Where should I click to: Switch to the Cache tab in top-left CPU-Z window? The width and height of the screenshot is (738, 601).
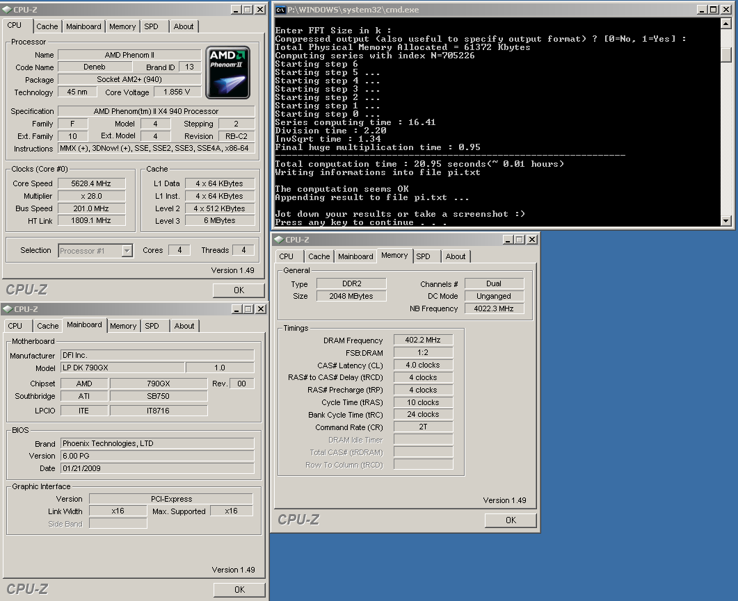pos(47,27)
